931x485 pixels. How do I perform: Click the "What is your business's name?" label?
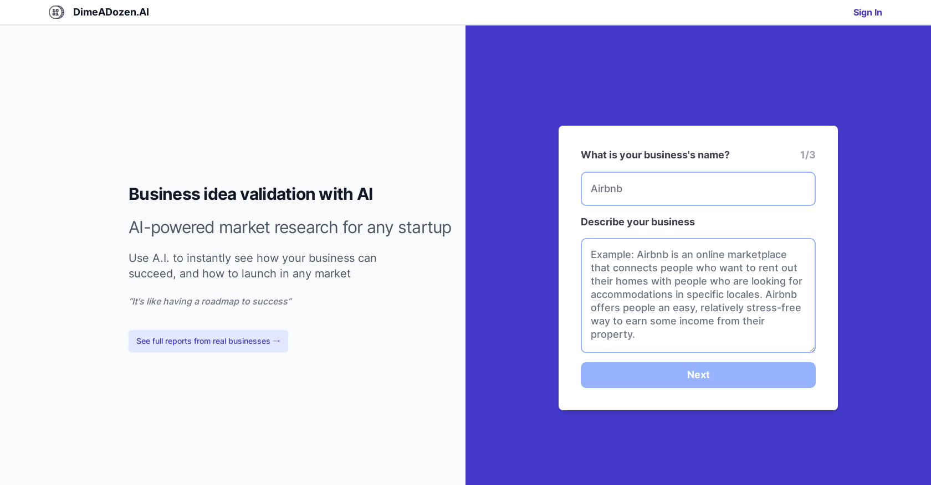point(655,155)
